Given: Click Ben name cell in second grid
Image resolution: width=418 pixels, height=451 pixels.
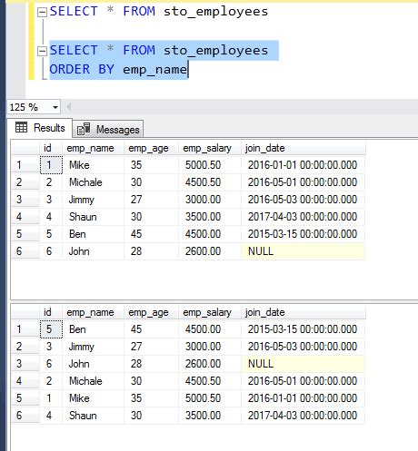Looking at the screenshot, I should click(x=93, y=329).
